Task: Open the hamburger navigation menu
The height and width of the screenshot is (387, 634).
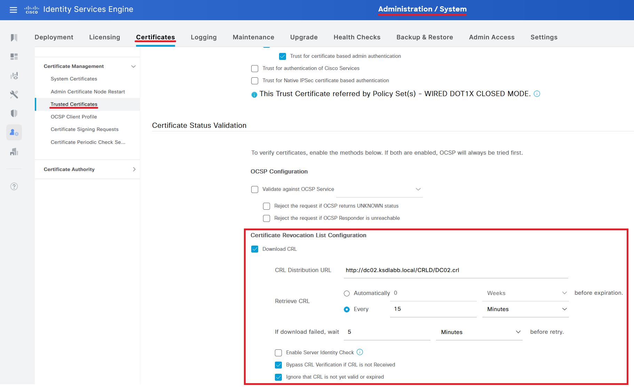Action: 13,10
